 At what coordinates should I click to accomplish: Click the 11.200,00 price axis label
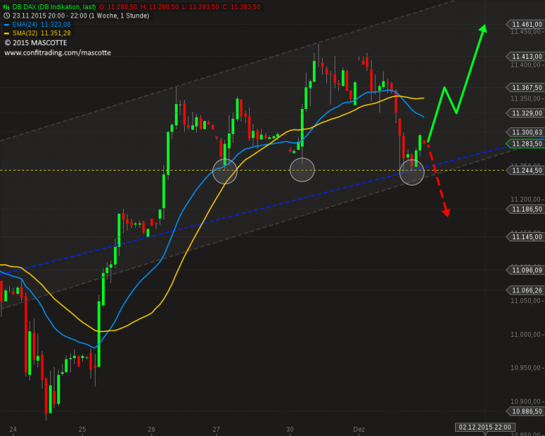pyautogui.click(x=525, y=199)
